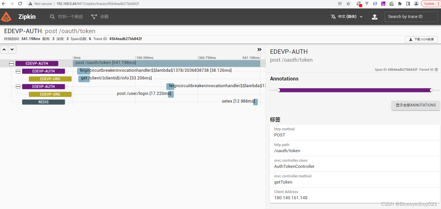
Task: Click the browser address bar URL
Action: 98,4
